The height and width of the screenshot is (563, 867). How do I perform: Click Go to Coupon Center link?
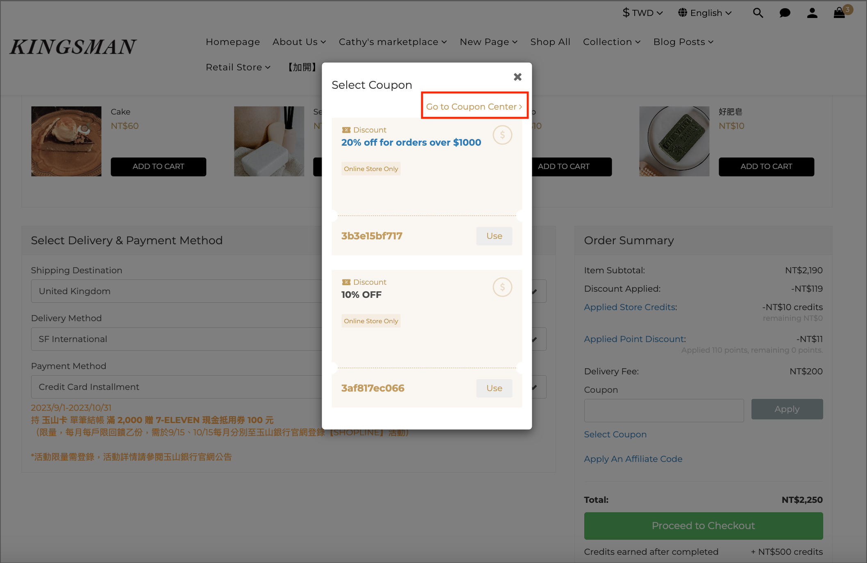(474, 107)
